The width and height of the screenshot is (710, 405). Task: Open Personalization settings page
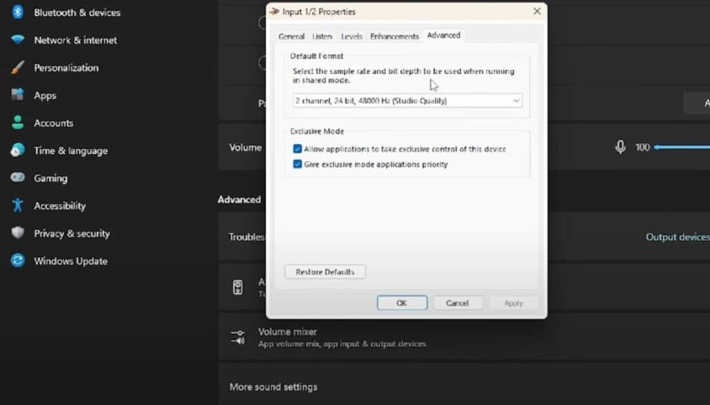[x=66, y=67]
